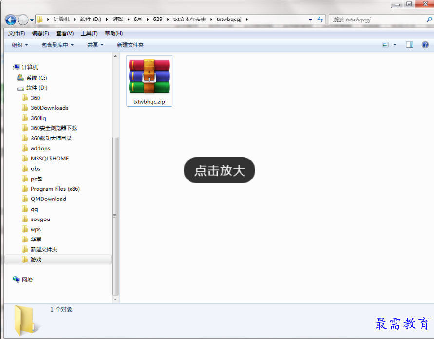Expand the view options dropdown arrow
This screenshot has height=339, width=434.
point(395,45)
